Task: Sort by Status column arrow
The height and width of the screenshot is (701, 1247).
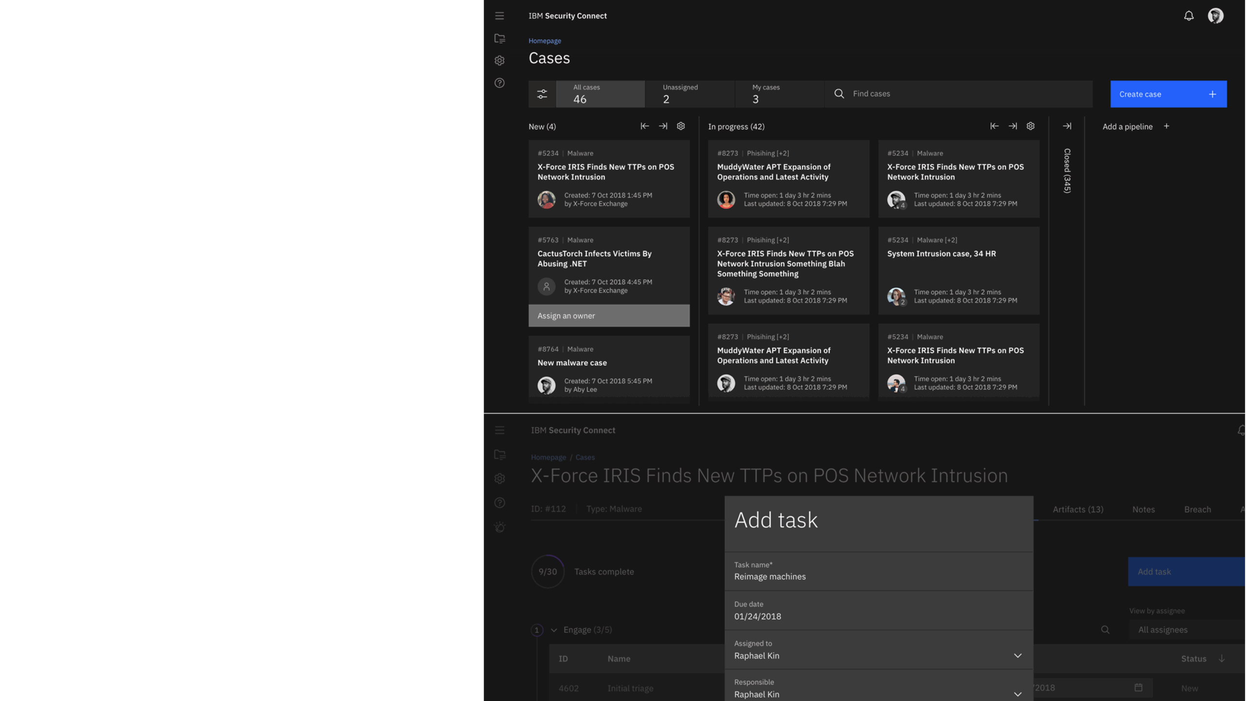Action: click(1222, 658)
